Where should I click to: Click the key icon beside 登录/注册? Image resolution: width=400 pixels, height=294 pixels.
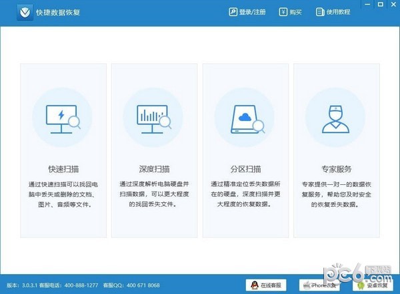pos(233,12)
